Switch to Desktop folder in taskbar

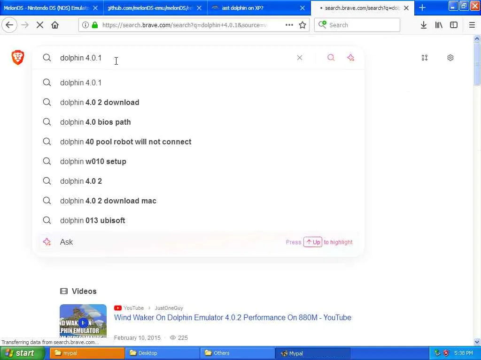tap(163, 353)
